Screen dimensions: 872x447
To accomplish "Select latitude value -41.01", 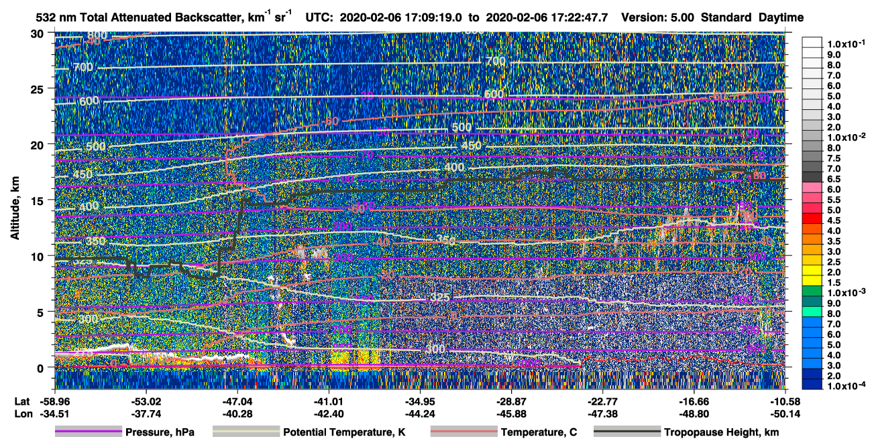I will [329, 401].
